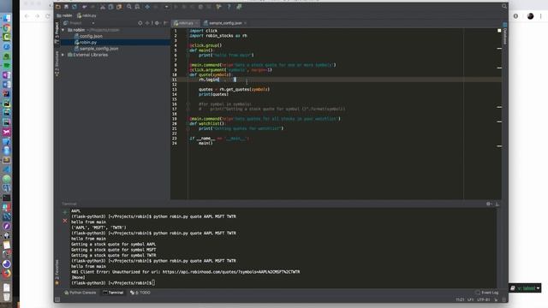
Task: Click the inspection status indicator above the scrollbar
Action: click(x=499, y=31)
